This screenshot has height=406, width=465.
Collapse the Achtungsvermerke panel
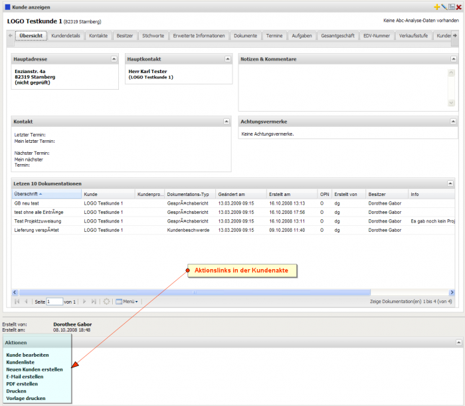453,122
